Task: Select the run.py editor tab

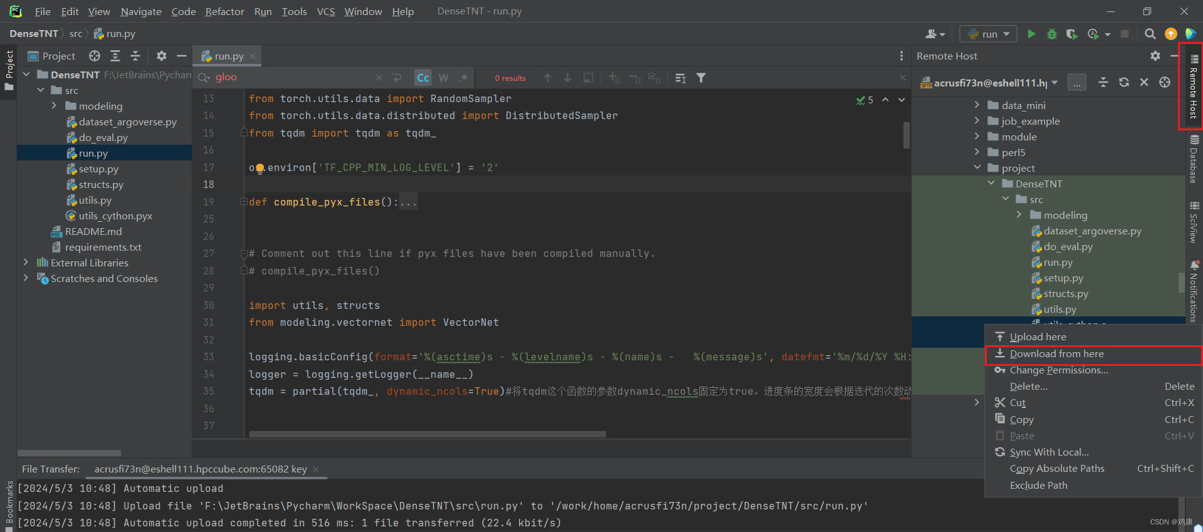Action: pos(227,56)
